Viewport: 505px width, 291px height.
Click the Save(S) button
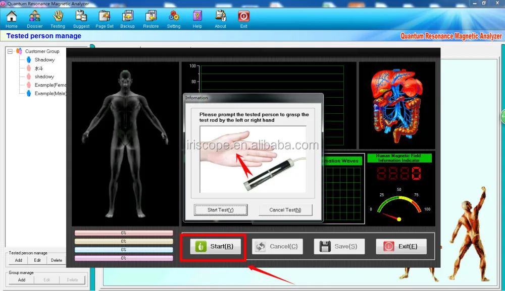point(339,246)
